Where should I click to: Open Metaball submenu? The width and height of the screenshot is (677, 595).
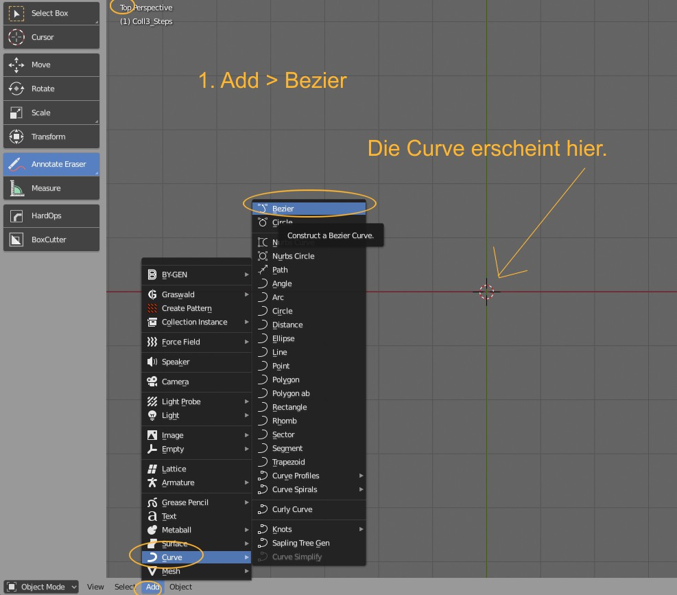(196, 530)
